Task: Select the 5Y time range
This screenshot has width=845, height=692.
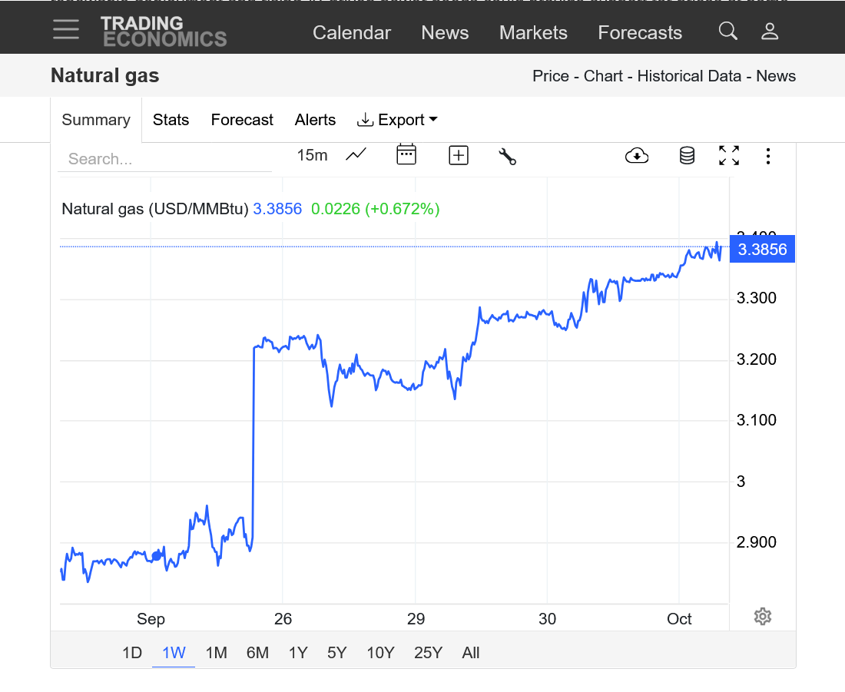Action: pyautogui.click(x=336, y=653)
